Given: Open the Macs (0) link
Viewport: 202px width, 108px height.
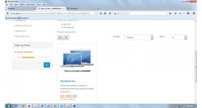Looking at the screenshot, I should pyautogui.click(x=67, y=24).
